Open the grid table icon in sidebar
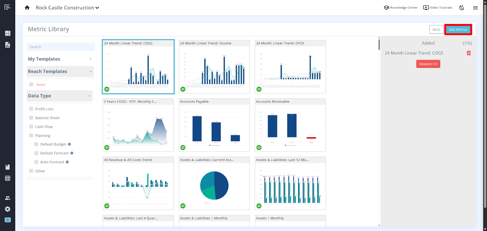487x231 pixels. (8, 178)
